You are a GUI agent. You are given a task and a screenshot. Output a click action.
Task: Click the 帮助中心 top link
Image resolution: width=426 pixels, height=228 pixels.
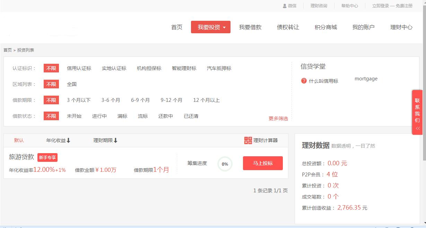(349, 6)
